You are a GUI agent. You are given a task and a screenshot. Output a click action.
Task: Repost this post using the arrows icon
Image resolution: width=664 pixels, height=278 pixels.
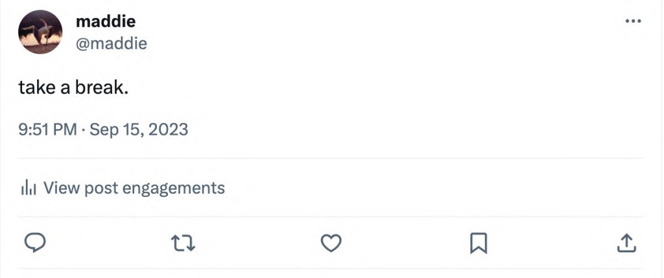coord(183,244)
